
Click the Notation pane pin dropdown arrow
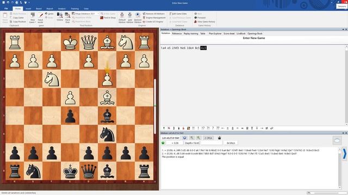pos(343,29)
